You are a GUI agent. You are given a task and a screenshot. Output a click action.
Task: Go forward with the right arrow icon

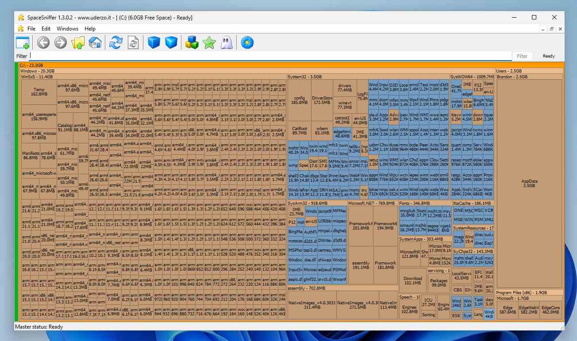click(x=61, y=42)
